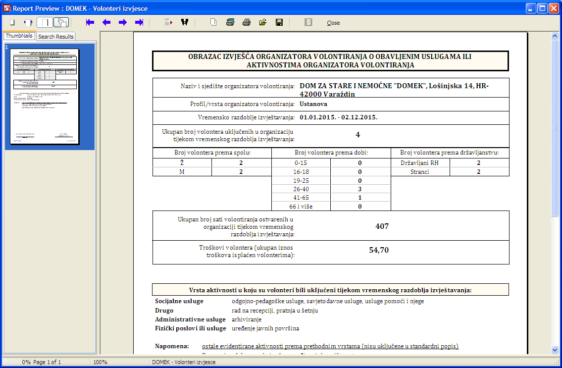The height and width of the screenshot is (368, 562).
Task: Toggle multiple pages view button
Action: (61, 22)
